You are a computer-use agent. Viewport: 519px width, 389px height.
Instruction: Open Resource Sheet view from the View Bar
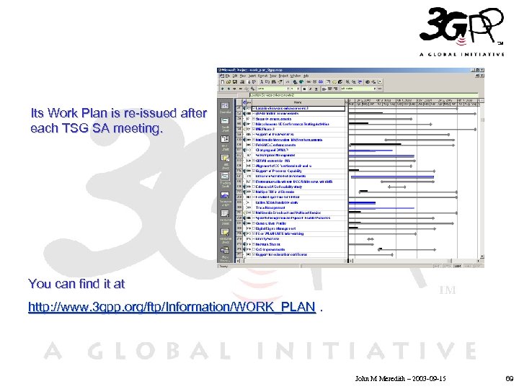tap(225, 216)
